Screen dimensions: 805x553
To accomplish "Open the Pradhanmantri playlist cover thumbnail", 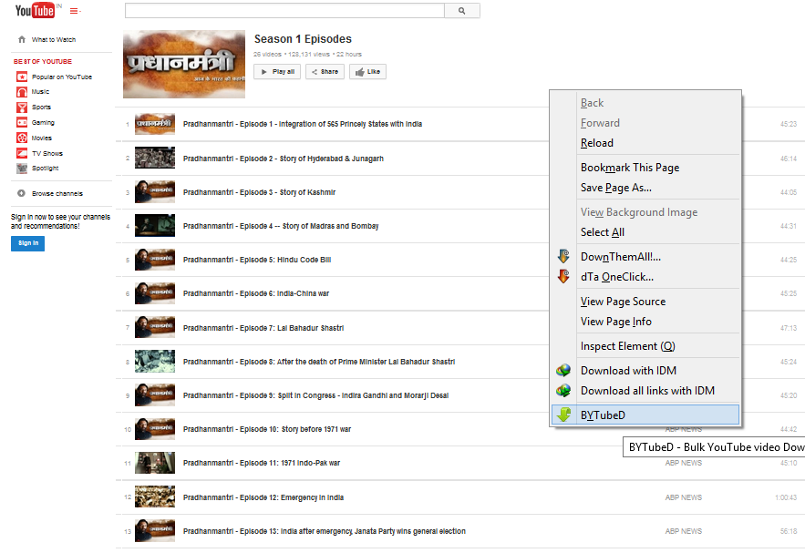I will (x=184, y=64).
